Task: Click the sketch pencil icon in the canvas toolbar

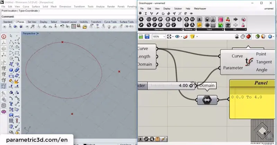Action: click(185, 37)
